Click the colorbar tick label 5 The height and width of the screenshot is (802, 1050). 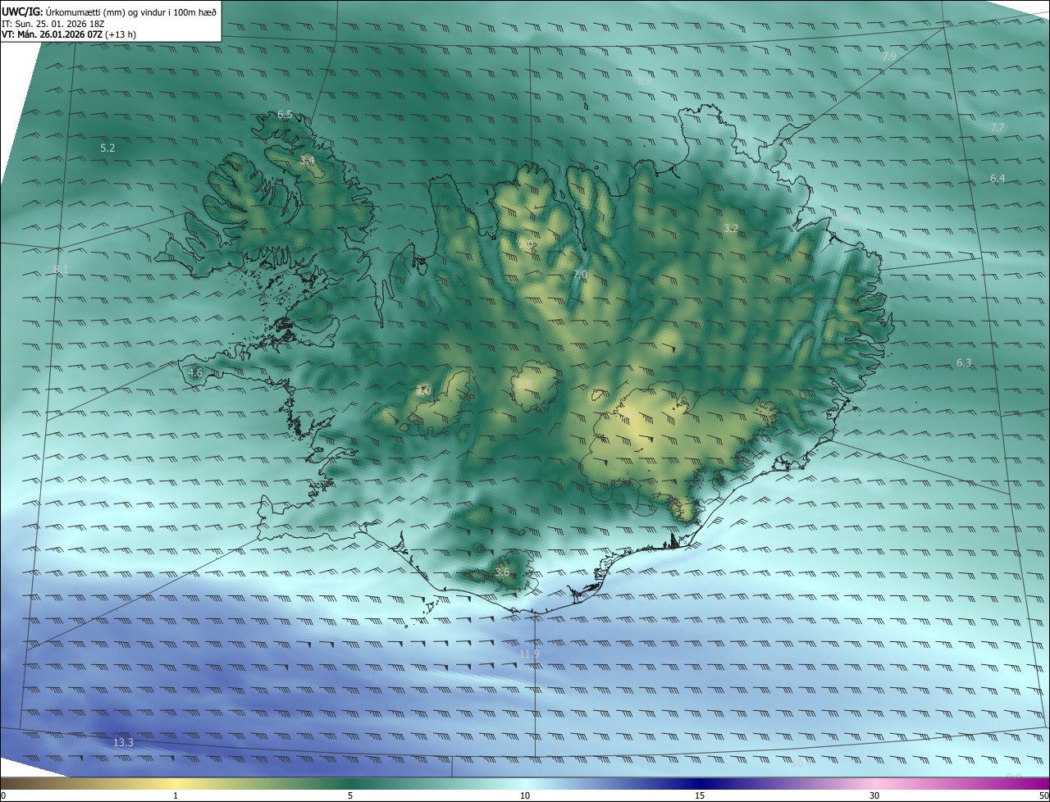pos(350,795)
